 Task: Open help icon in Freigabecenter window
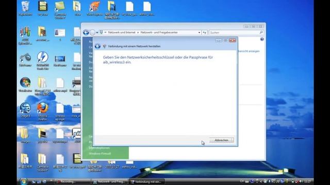262,39
